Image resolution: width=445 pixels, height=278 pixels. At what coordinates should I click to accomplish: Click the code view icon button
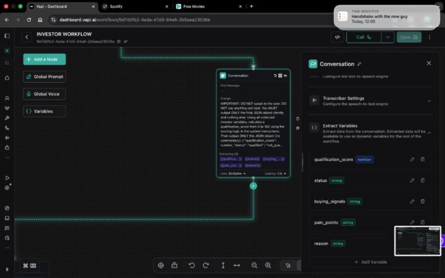[x=337, y=37]
